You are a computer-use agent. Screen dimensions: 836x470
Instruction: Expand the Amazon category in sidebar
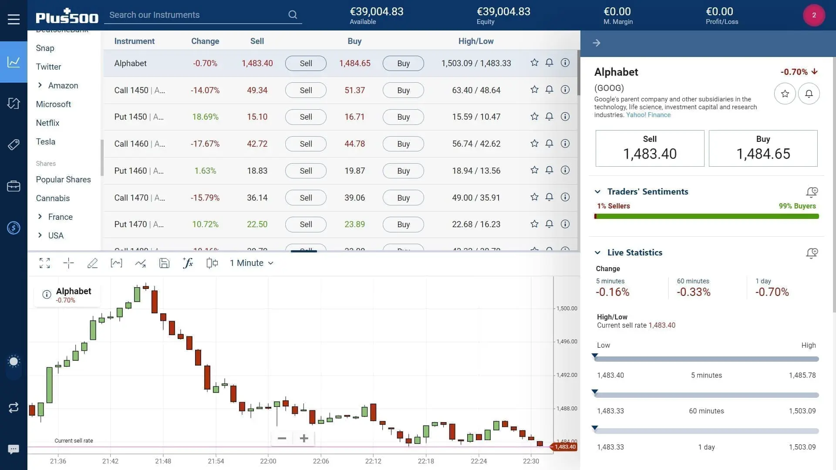tap(40, 85)
